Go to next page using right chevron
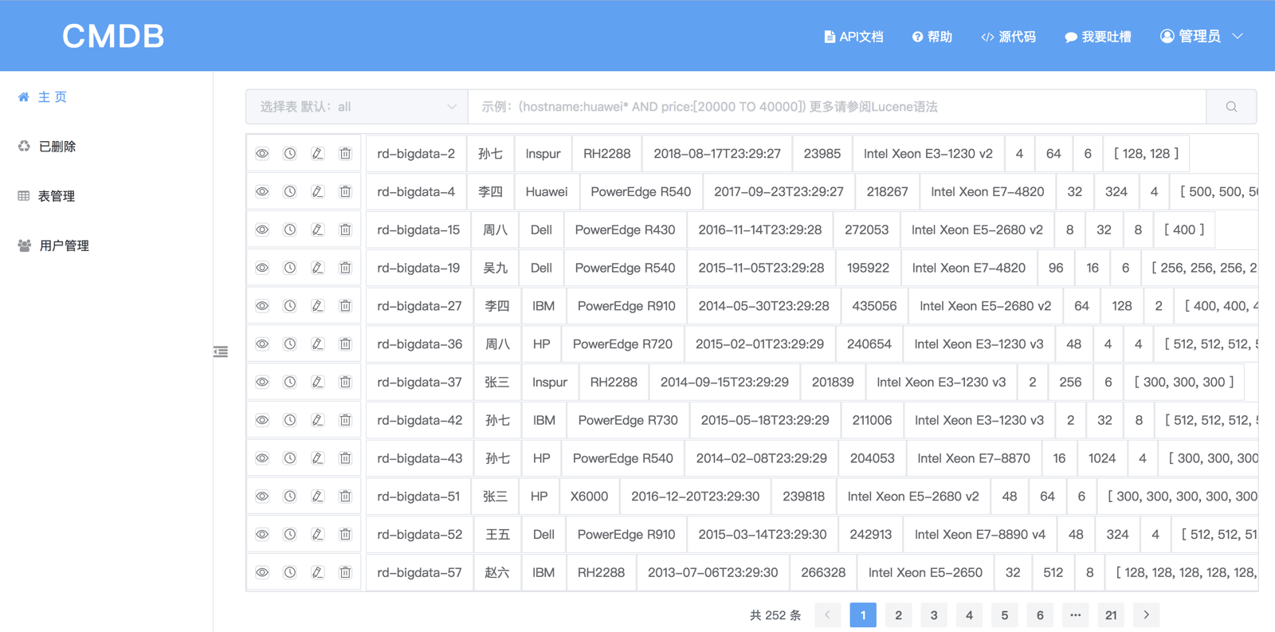 [x=1146, y=615]
